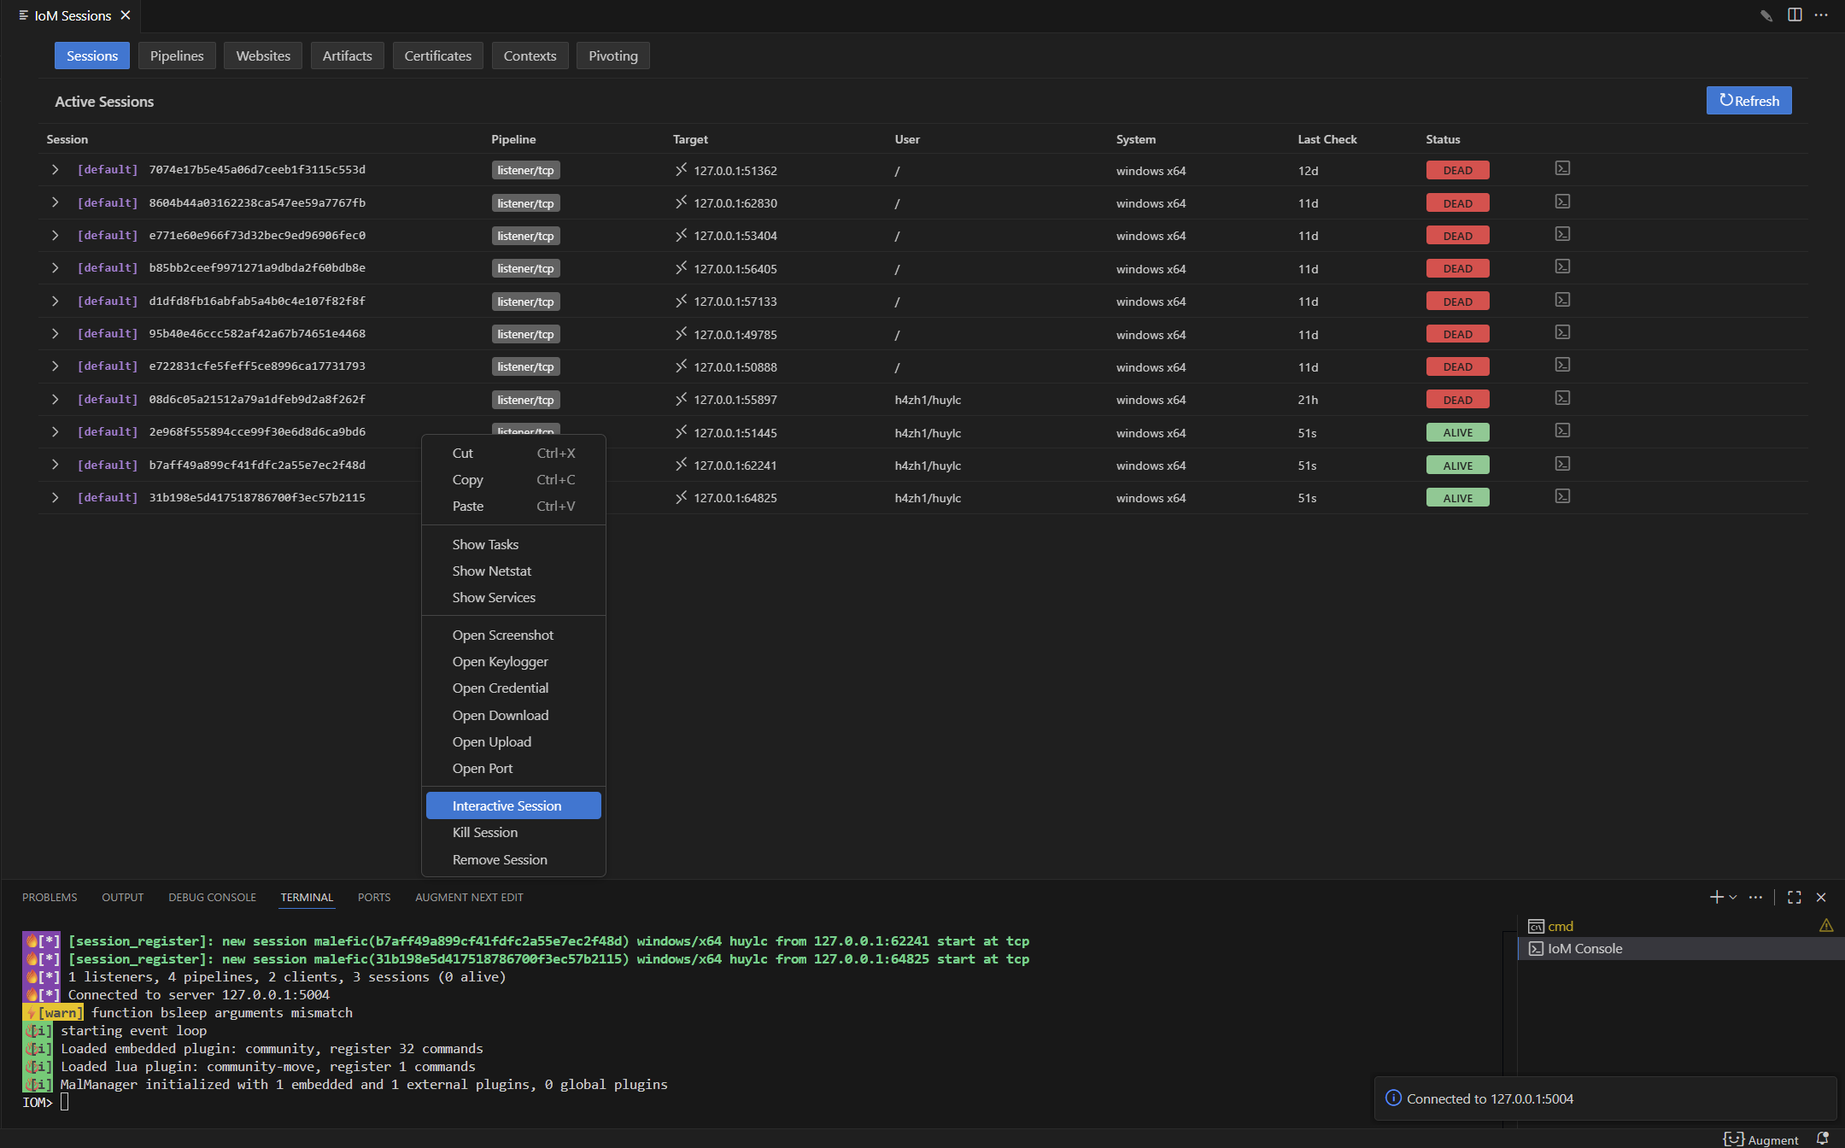Click ALIVE status badge for 127.0.0.1:51445
Screen dimensions: 1845x1148
click(x=1457, y=432)
